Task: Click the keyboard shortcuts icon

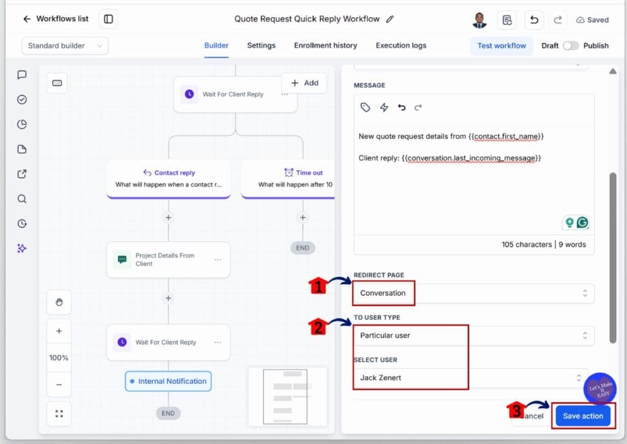Action: 57,83
